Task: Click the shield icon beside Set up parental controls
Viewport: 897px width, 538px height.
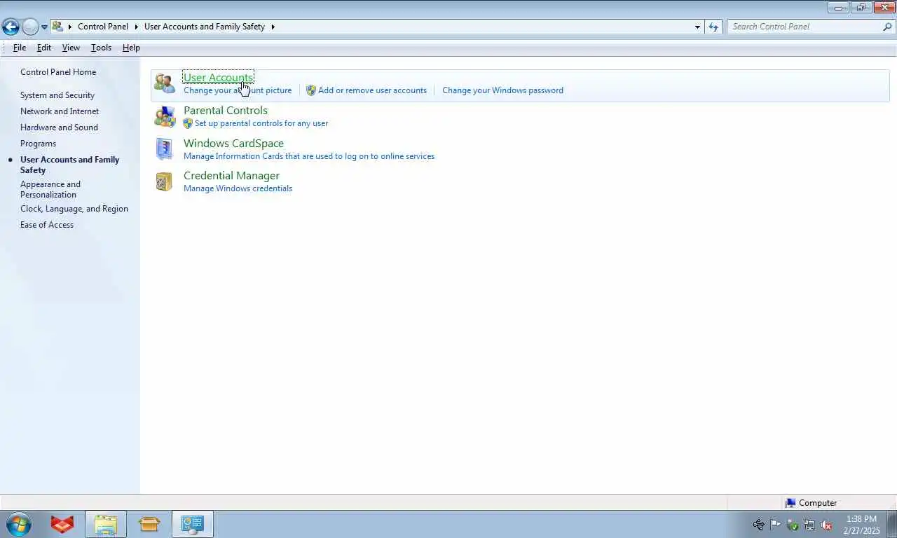Action: pos(188,123)
